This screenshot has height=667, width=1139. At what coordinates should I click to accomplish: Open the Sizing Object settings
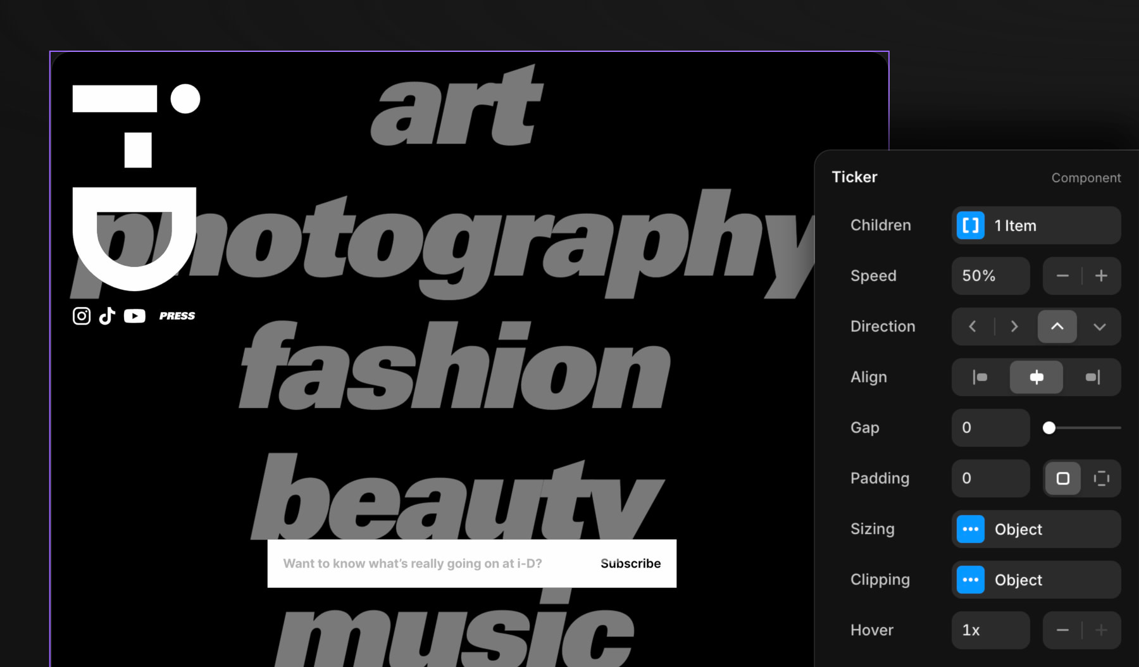tap(1036, 529)
